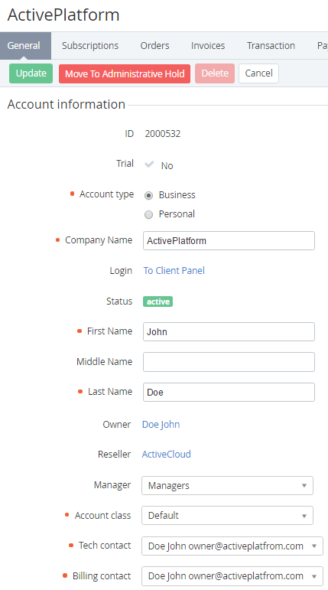This screenshot has width=328, height=590.
Task: Click the Company Name input field
Action: point(229,241)
